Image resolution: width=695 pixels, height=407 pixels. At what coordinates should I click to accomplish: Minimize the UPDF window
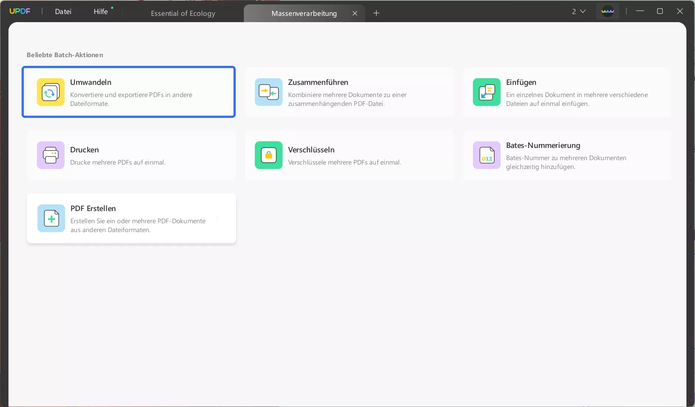coord(640,11)
